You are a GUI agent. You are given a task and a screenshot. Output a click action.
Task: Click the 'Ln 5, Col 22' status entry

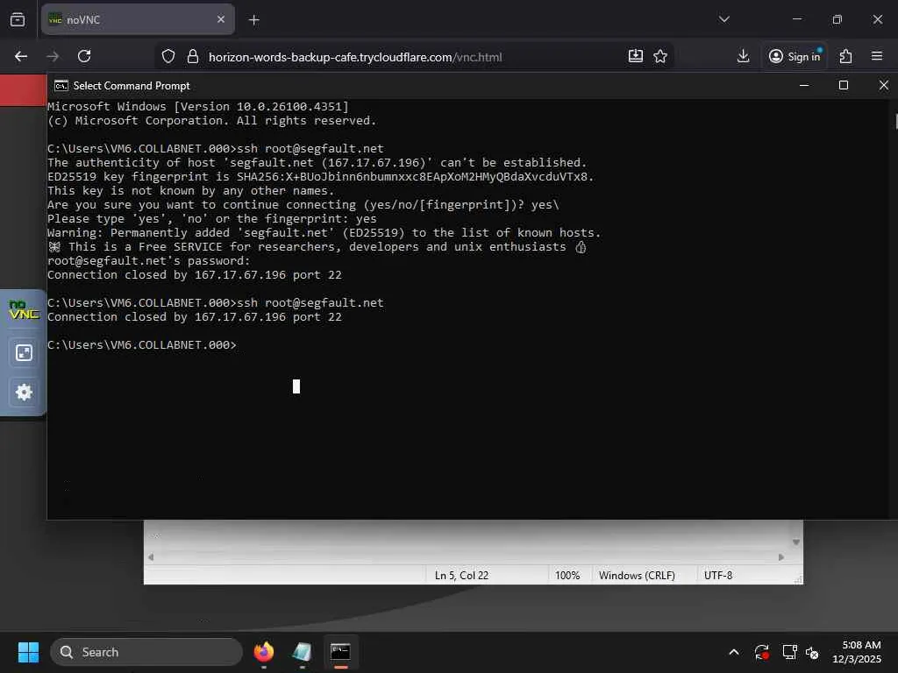click(461, 575)
